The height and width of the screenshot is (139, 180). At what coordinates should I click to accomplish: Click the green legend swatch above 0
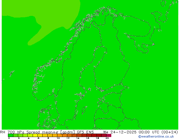coord(11,135)
